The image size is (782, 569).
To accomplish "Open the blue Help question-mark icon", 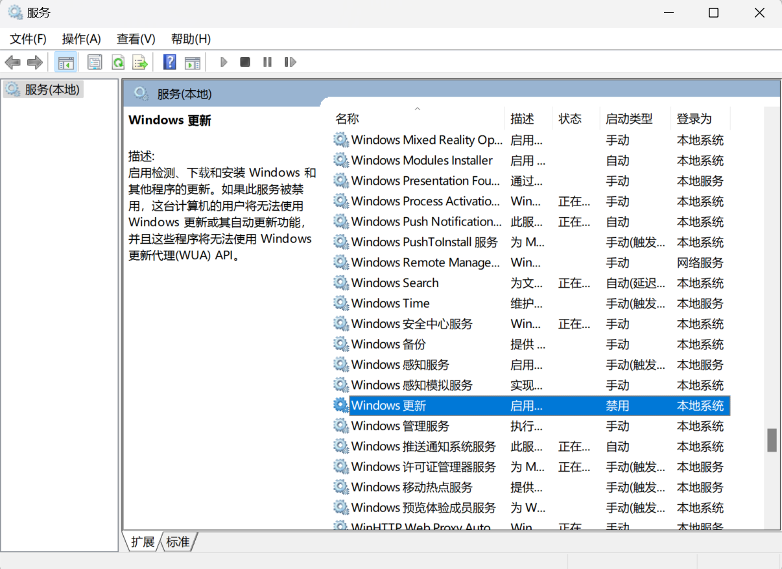I will click(x=170, y=62).
